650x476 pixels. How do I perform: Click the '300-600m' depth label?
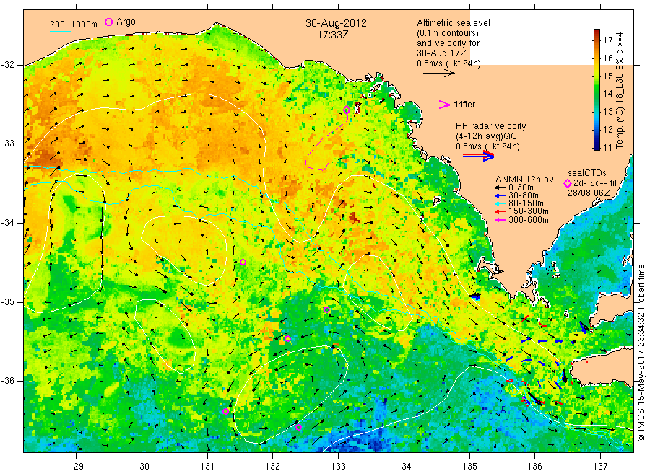tap(529, 220)
